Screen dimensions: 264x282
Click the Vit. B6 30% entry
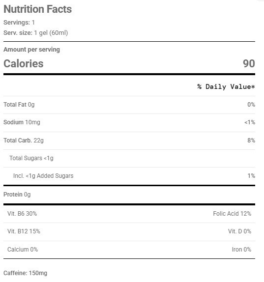click(22, 214)
